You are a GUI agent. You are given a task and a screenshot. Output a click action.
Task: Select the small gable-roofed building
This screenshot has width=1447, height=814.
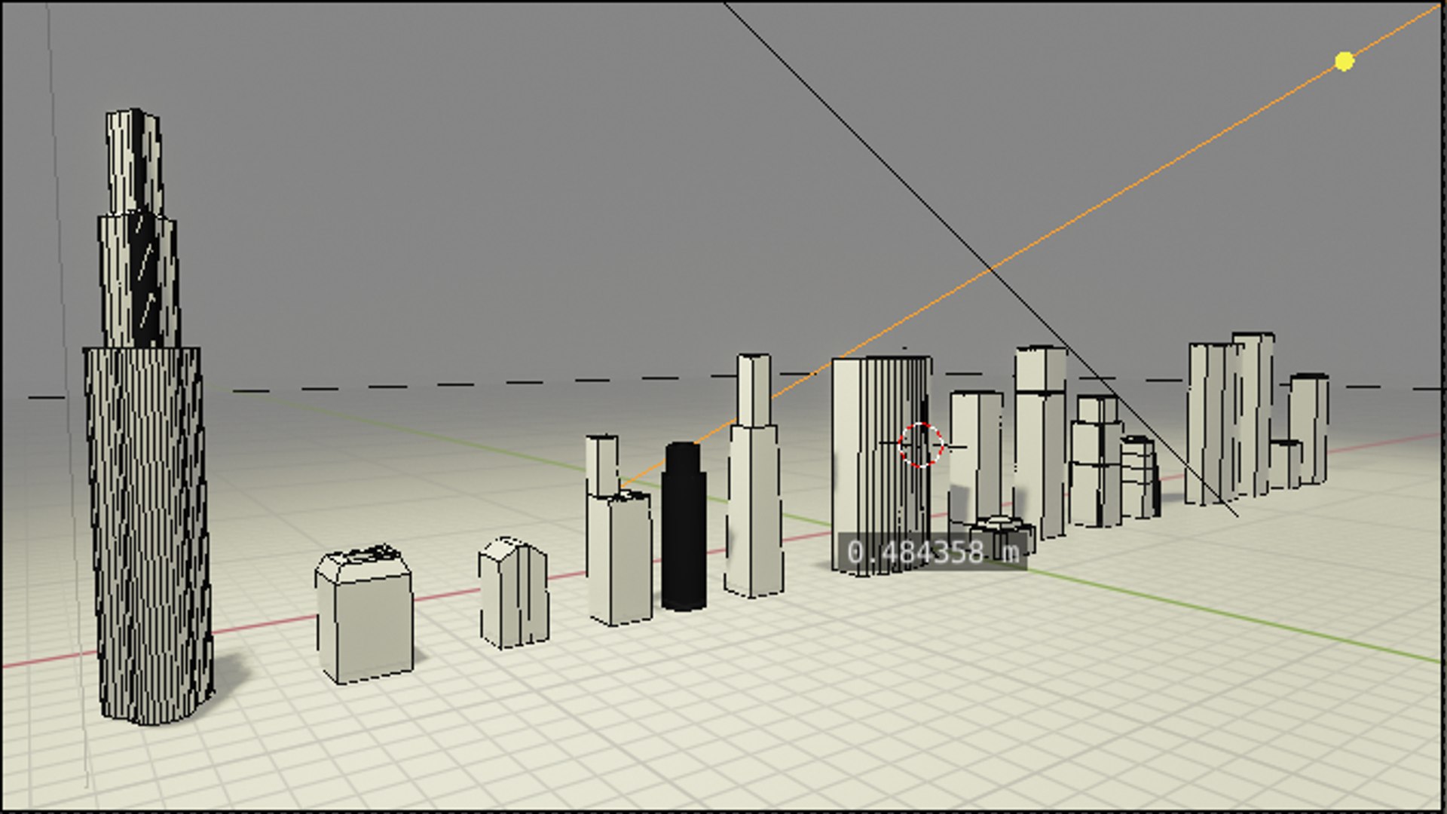click(514, 592)
